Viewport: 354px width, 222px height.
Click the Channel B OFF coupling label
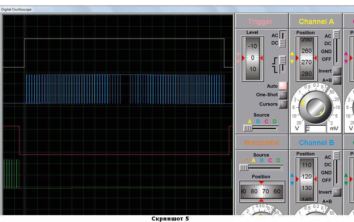click(327, 180)
